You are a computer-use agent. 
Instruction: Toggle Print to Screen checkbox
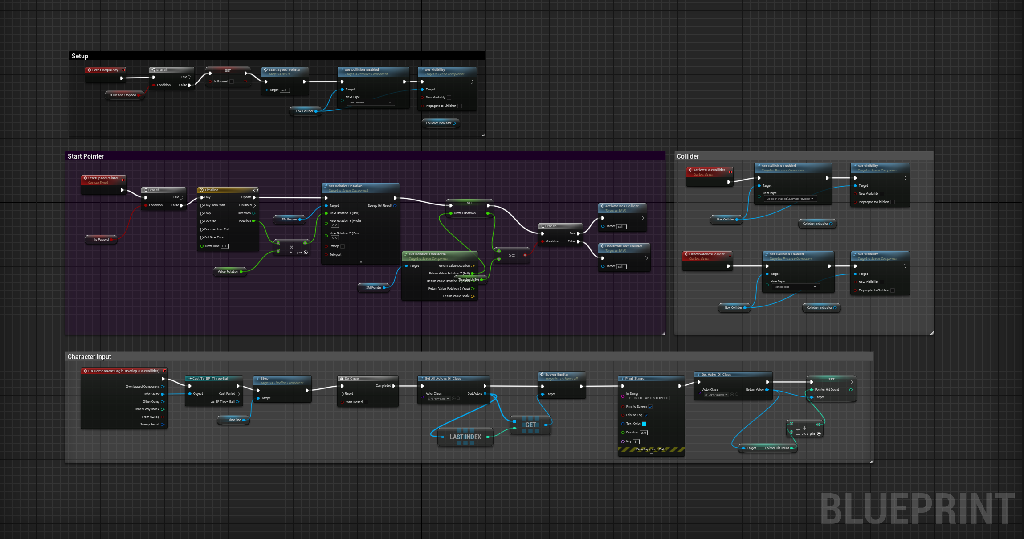pos(650,407)
